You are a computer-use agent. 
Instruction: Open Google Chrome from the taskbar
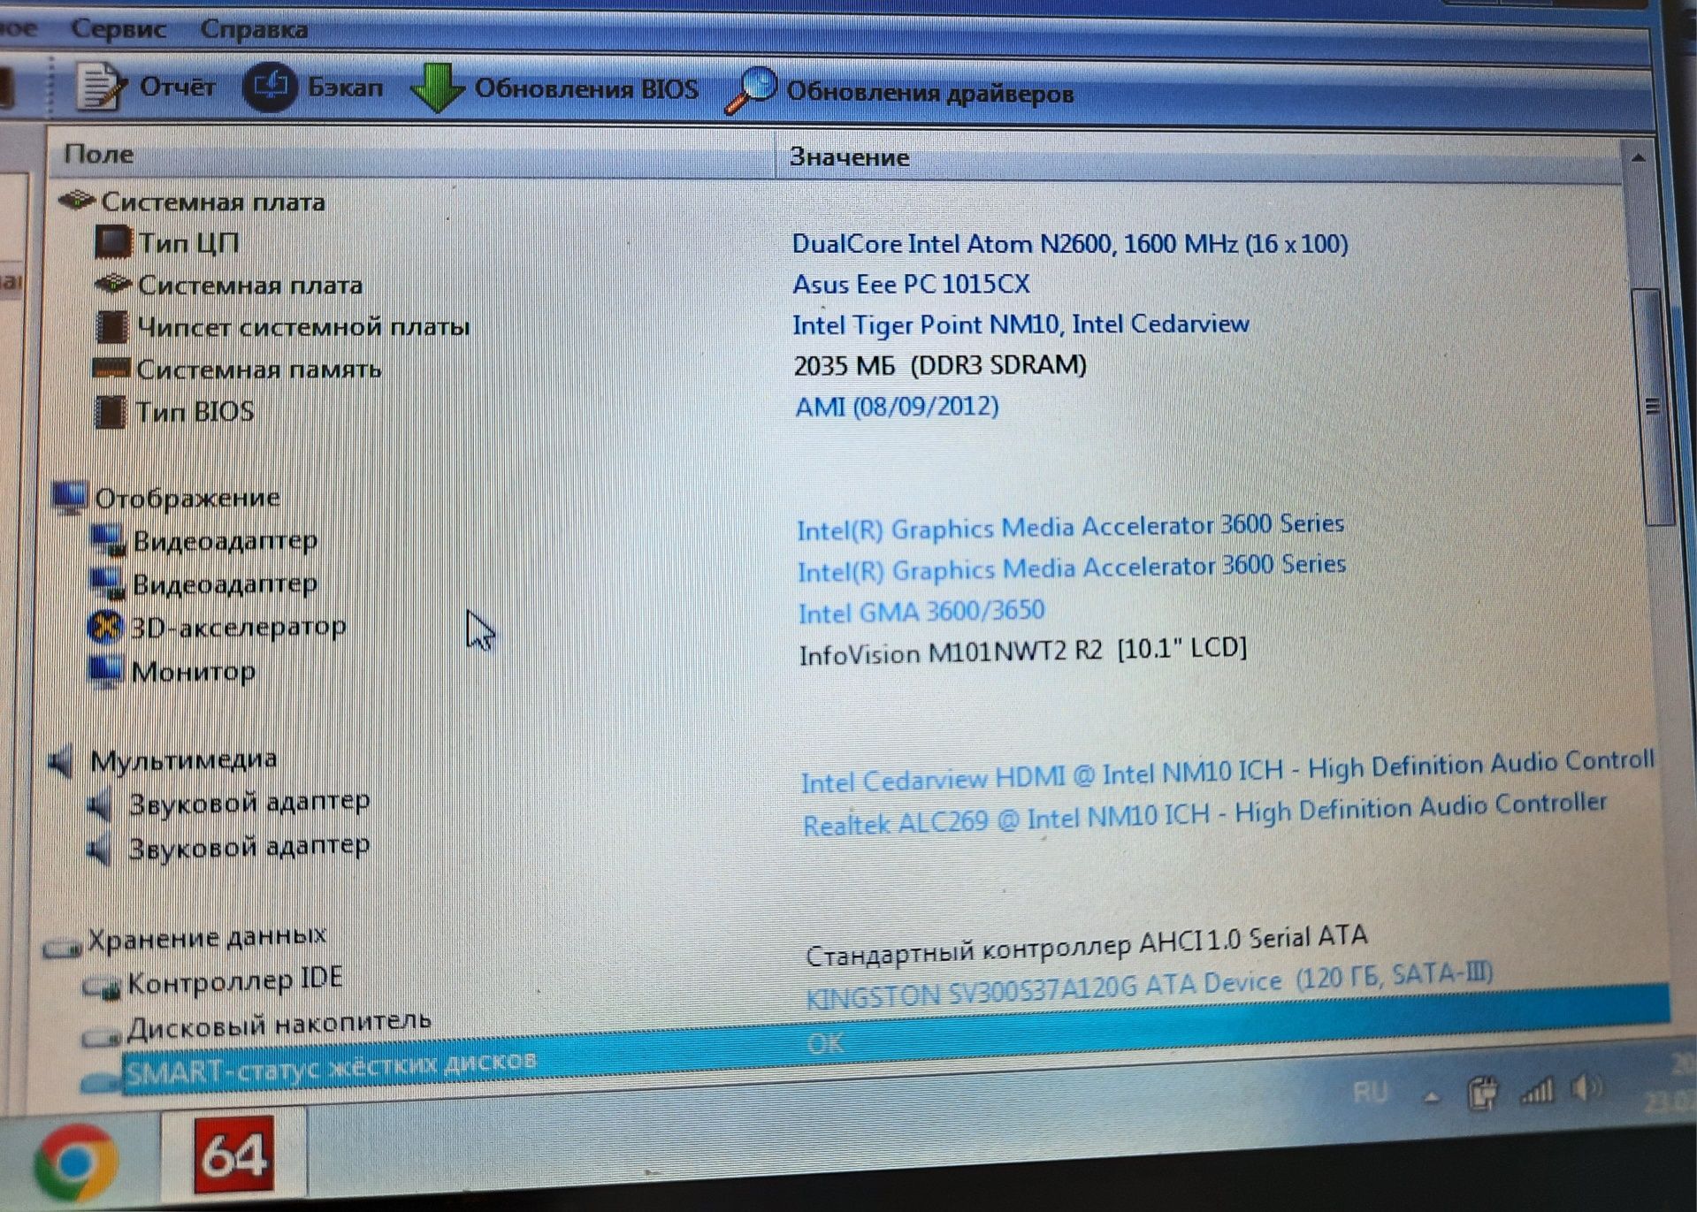(76, 1162)
